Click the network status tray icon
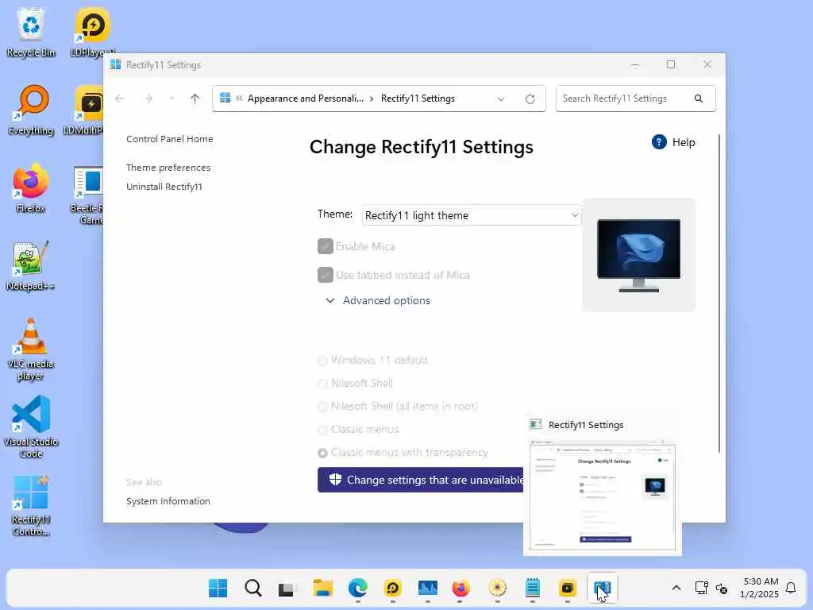Viewport: 813px width, 610px height. pos(702,588)
